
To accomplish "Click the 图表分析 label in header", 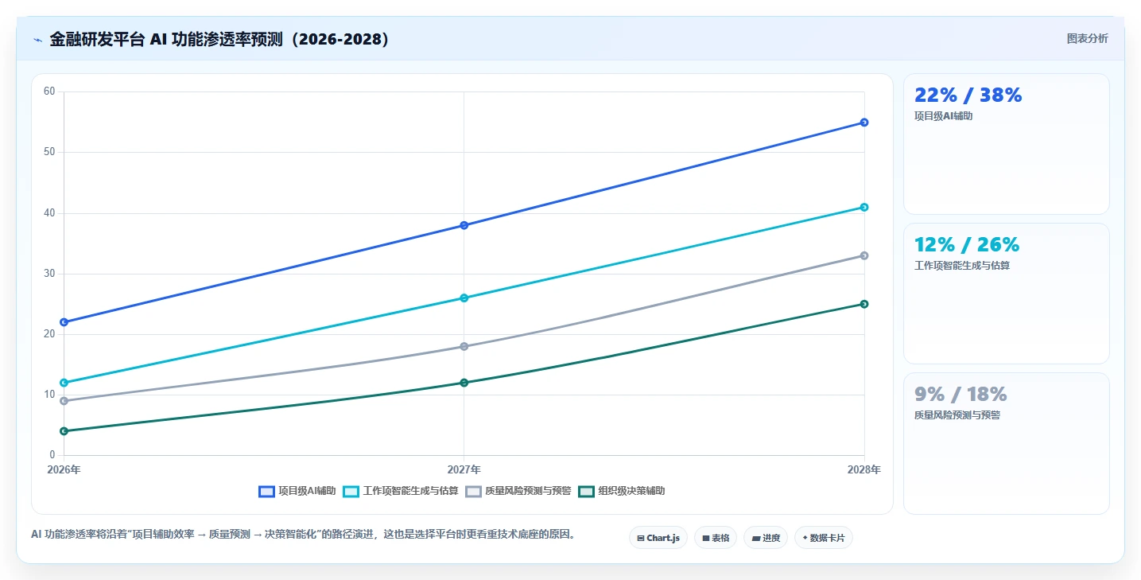I will (x=1087, y=38).
